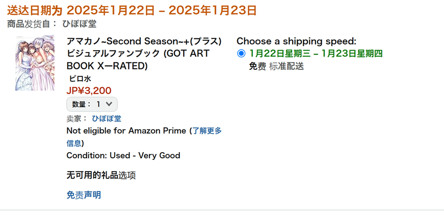Screen dimensions: 444x218
Task: Select the 1月22日–1月23日 shipping radio button
Action: point(241,54)
